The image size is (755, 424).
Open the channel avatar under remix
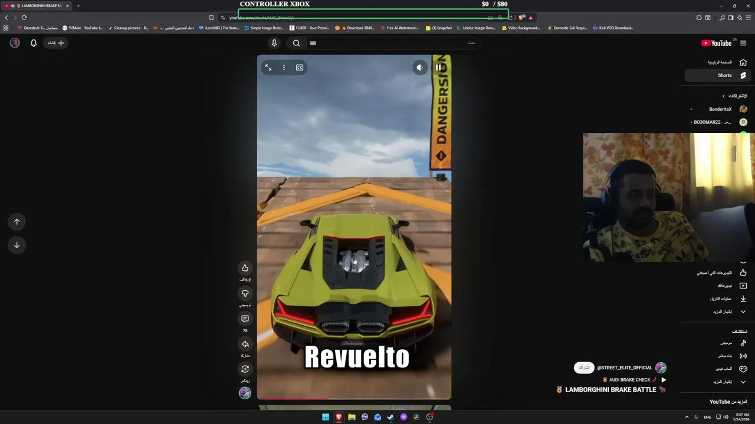245,393
